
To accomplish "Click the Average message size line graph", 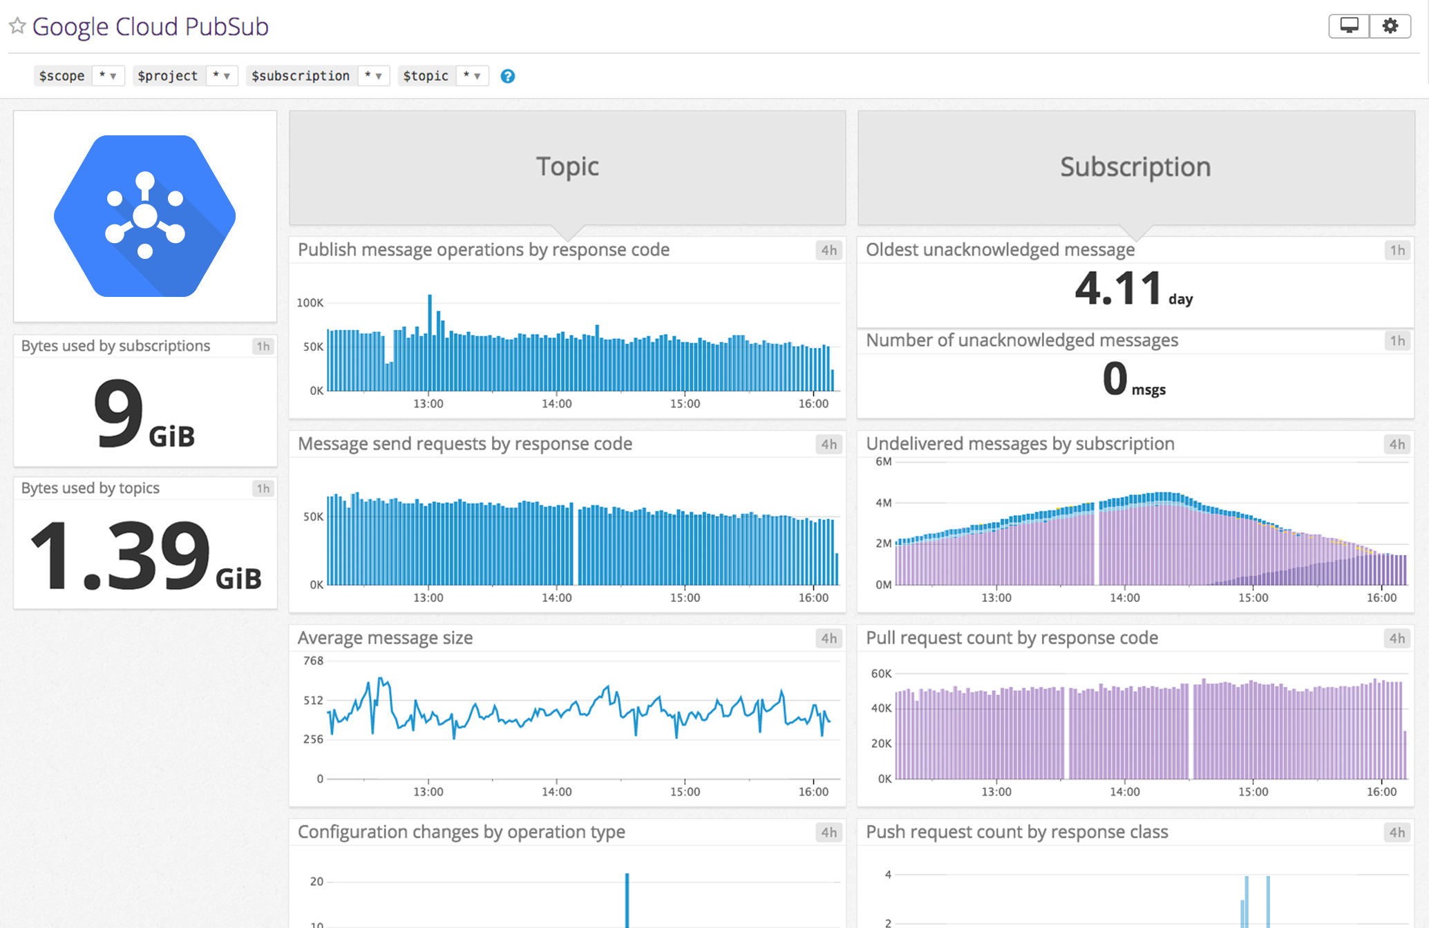I will [x=579, y=709].
